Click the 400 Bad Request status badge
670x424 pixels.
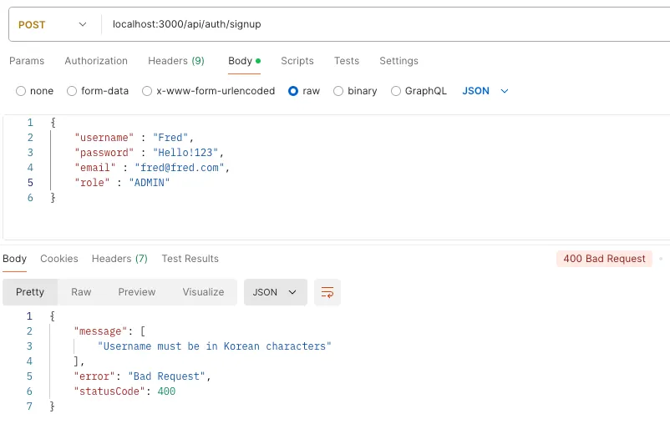pos(604,259)
